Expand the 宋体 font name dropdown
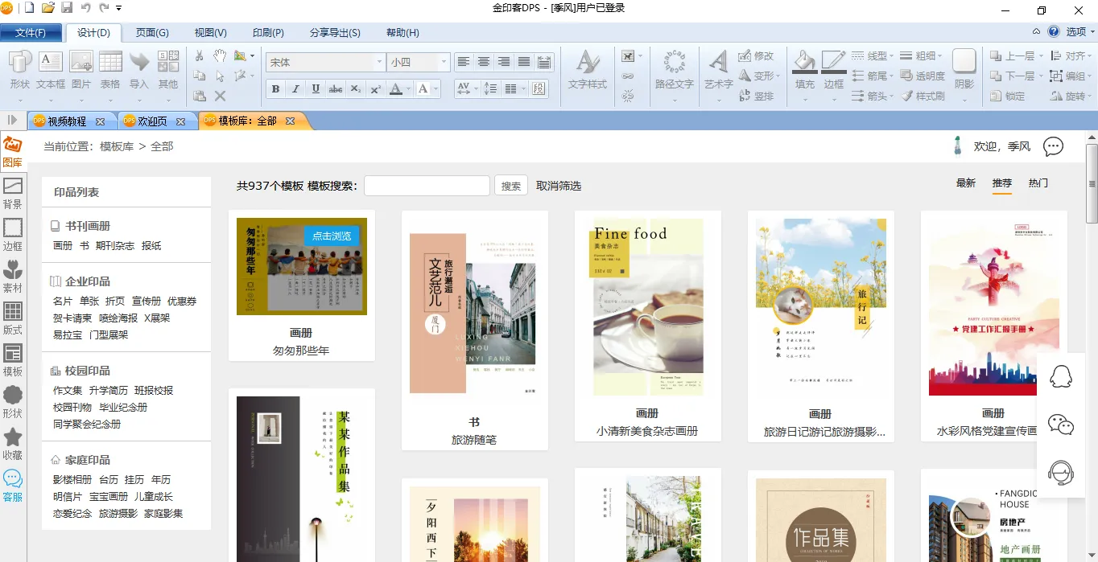This screenshot has height=562, width=1098. click(379, 63)
